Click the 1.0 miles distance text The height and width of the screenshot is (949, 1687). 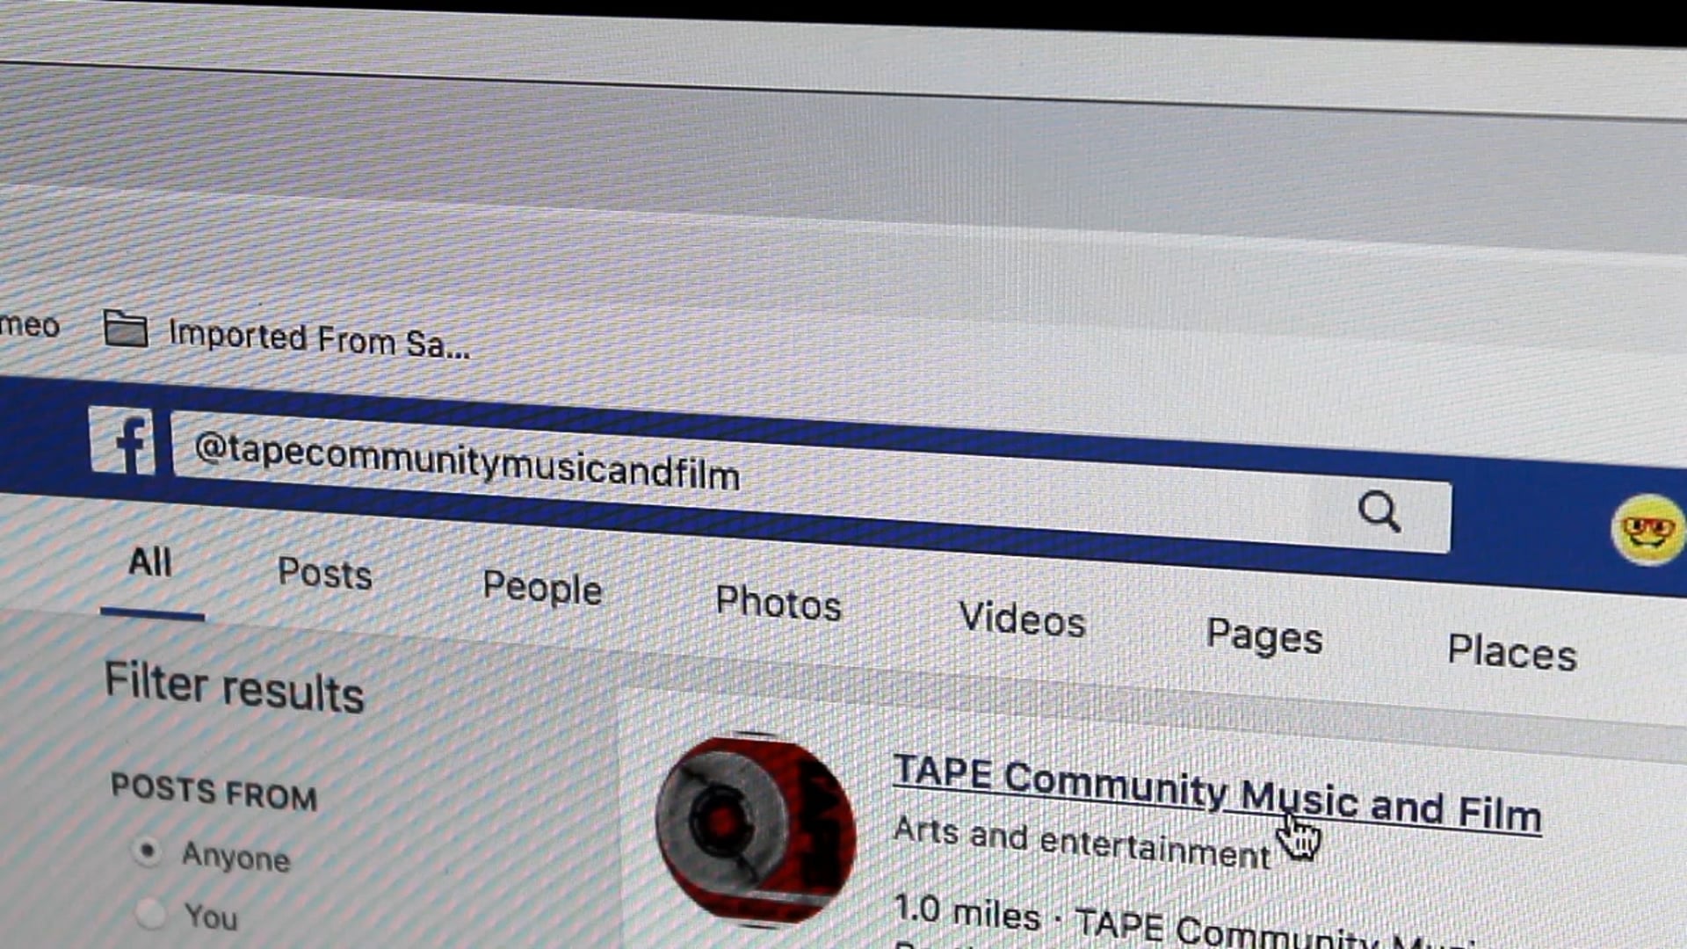pos(967,913)
